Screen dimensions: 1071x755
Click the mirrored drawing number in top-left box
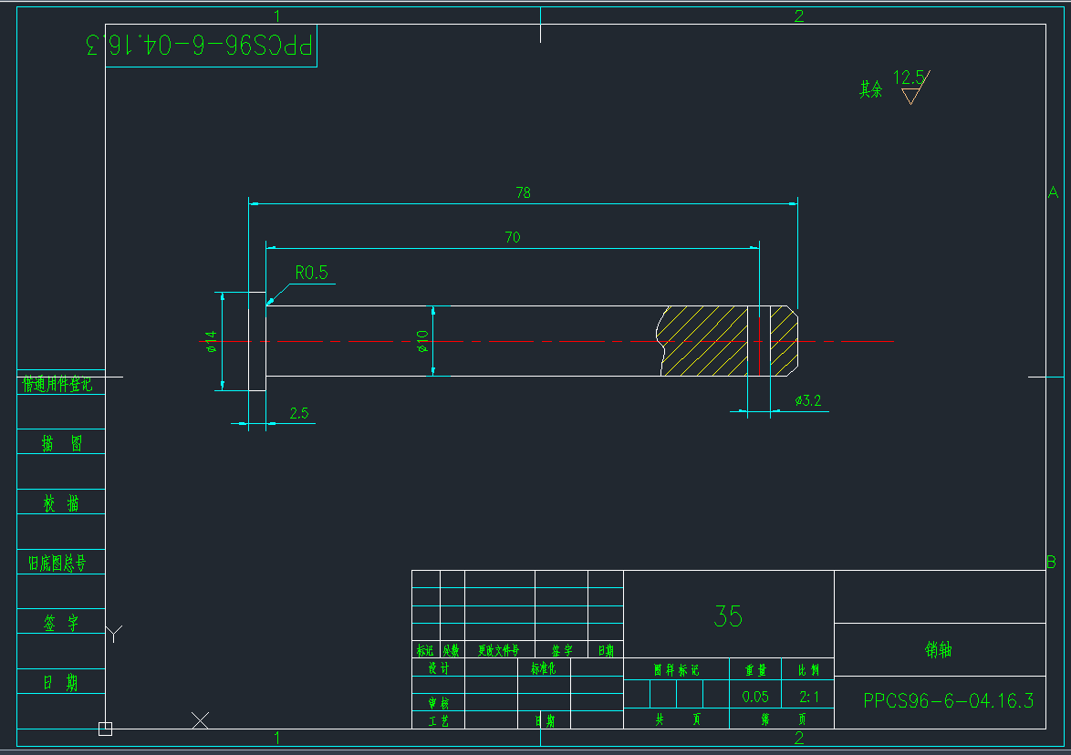pyautogui.click(x=199, y=45)
